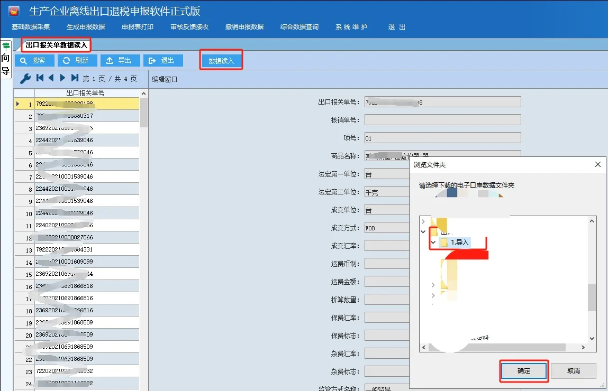Expand a collapsed folder arrow below 1.导入
The height and width of the screenshot is (391, 608).
pyautogui.click(x=433, y=285)
